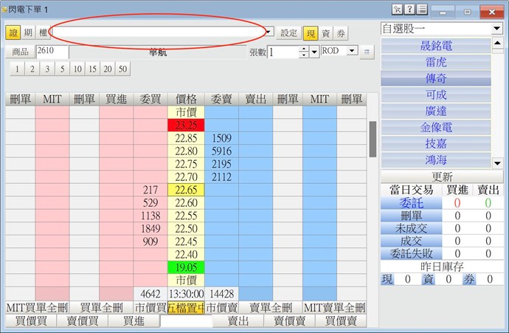Toggle the 現 cash trading button

(x=311, y=32)
